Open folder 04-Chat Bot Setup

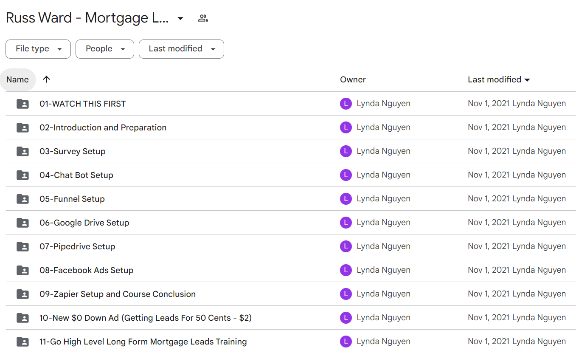76,175
